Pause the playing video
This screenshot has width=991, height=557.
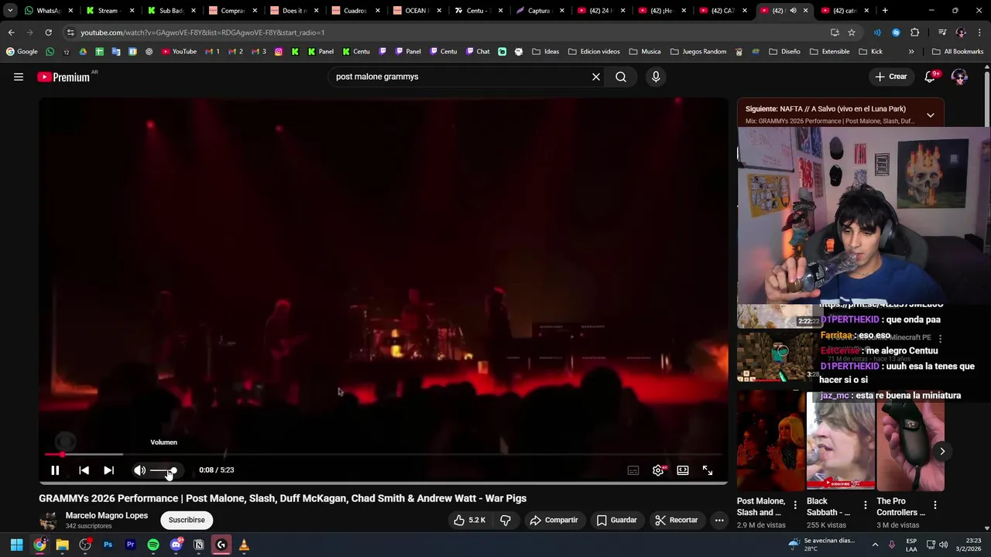click(x=55, y=470)
